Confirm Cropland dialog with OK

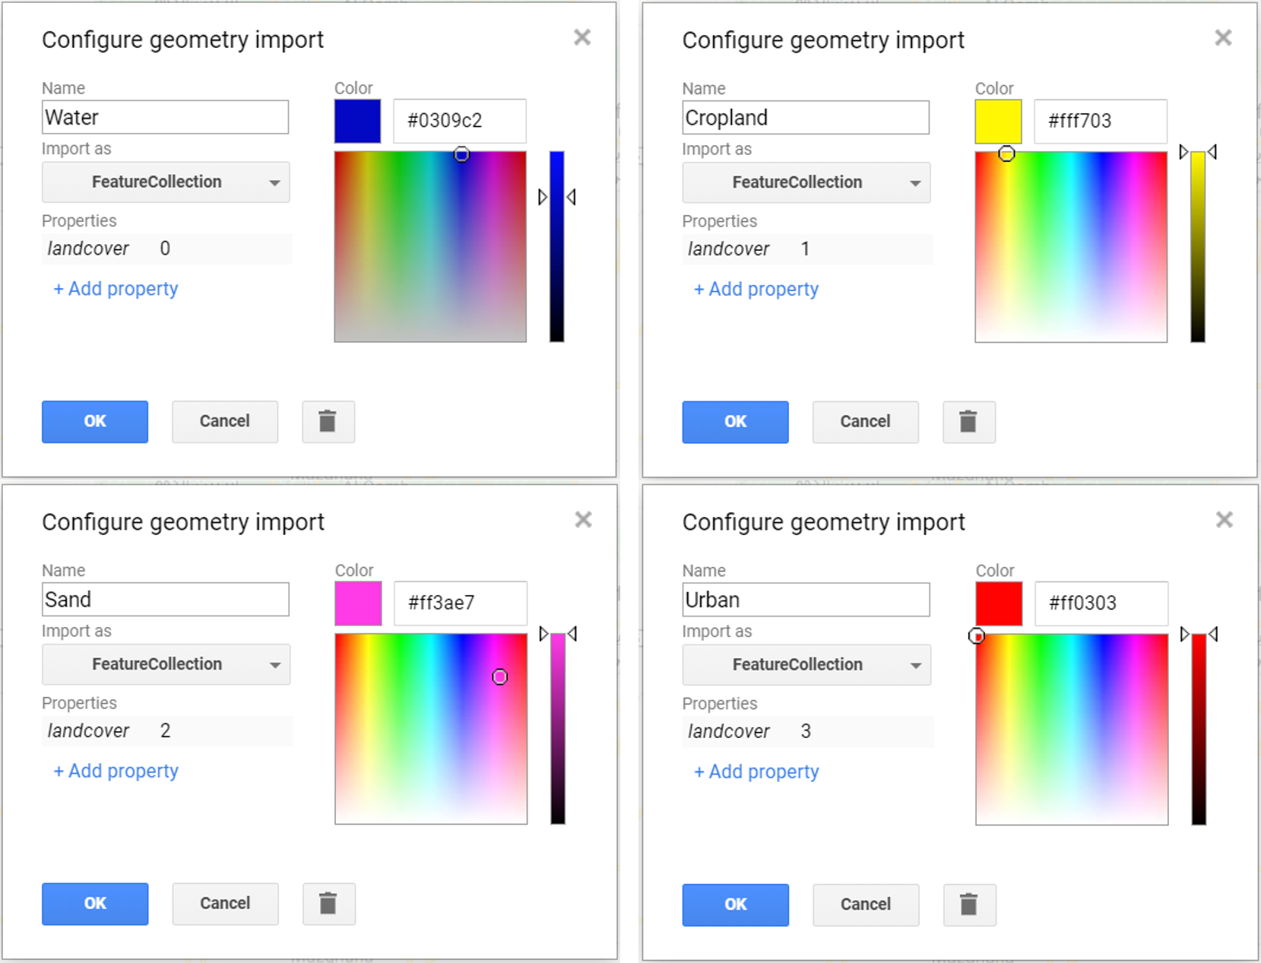click(736, 422)
